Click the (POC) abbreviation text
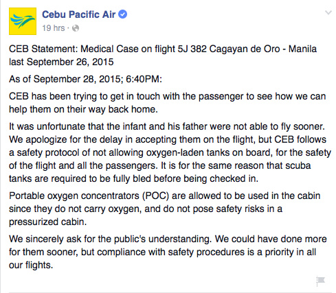 pos(155,196)
